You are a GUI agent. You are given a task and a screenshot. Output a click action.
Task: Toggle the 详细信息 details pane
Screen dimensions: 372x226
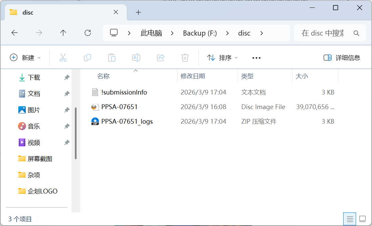(342, 58)
